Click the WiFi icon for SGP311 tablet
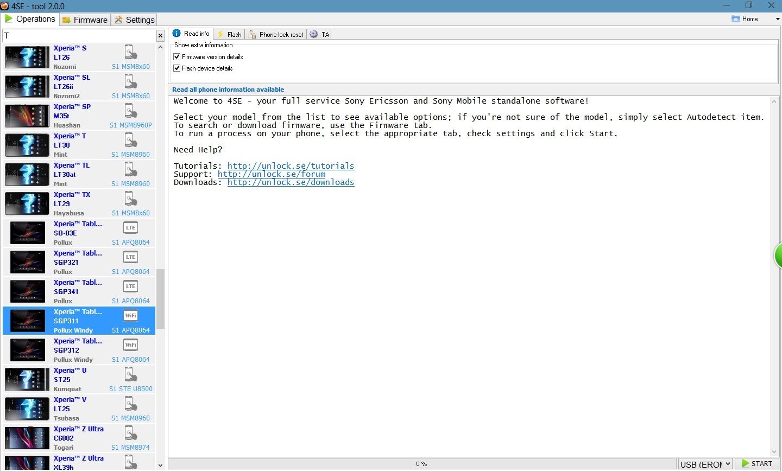This screenshot has width=782, height=472. [x=130, y=315]
